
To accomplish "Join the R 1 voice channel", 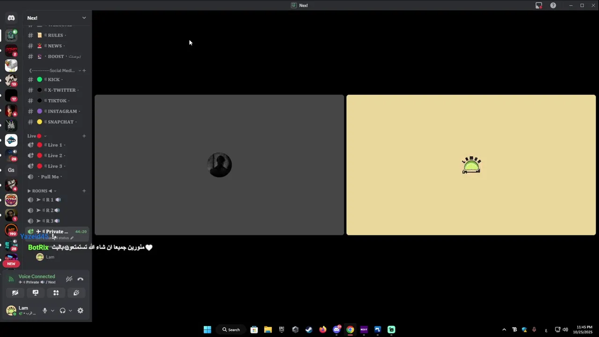I will coord(58,200).
